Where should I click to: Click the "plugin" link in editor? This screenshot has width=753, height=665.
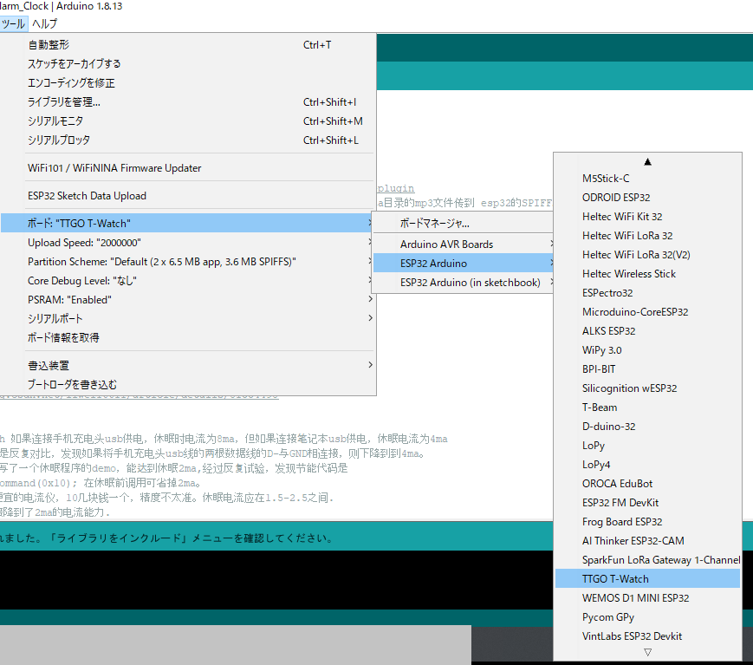tap(396, 188)
